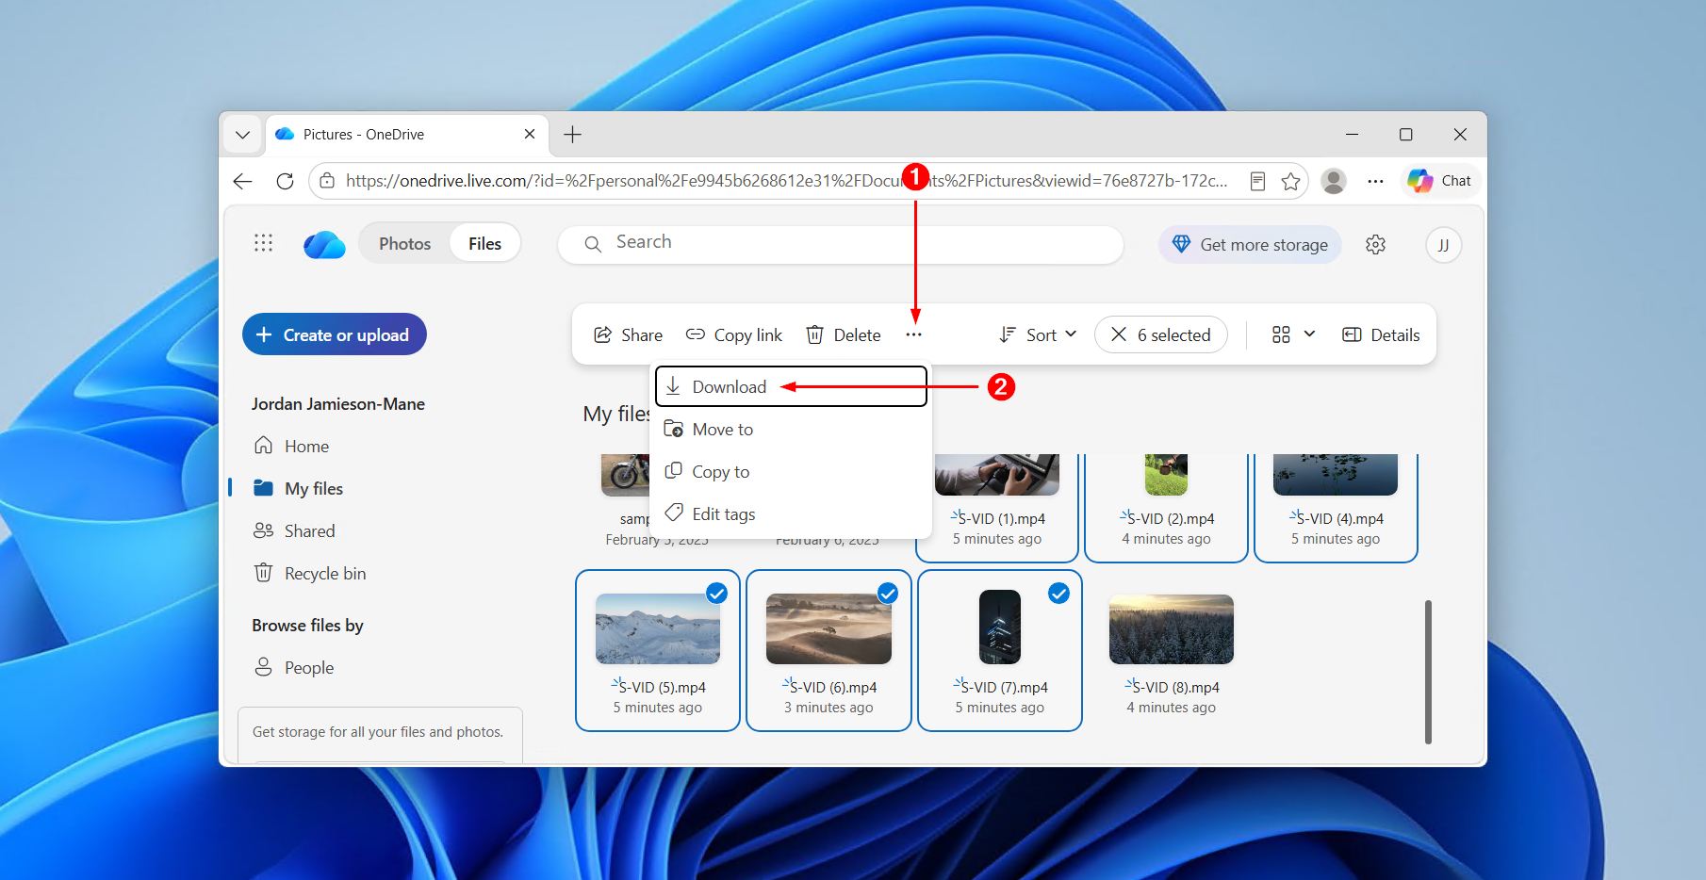Delete the selected files
The image size is (1706, 880).
point(844,334)
